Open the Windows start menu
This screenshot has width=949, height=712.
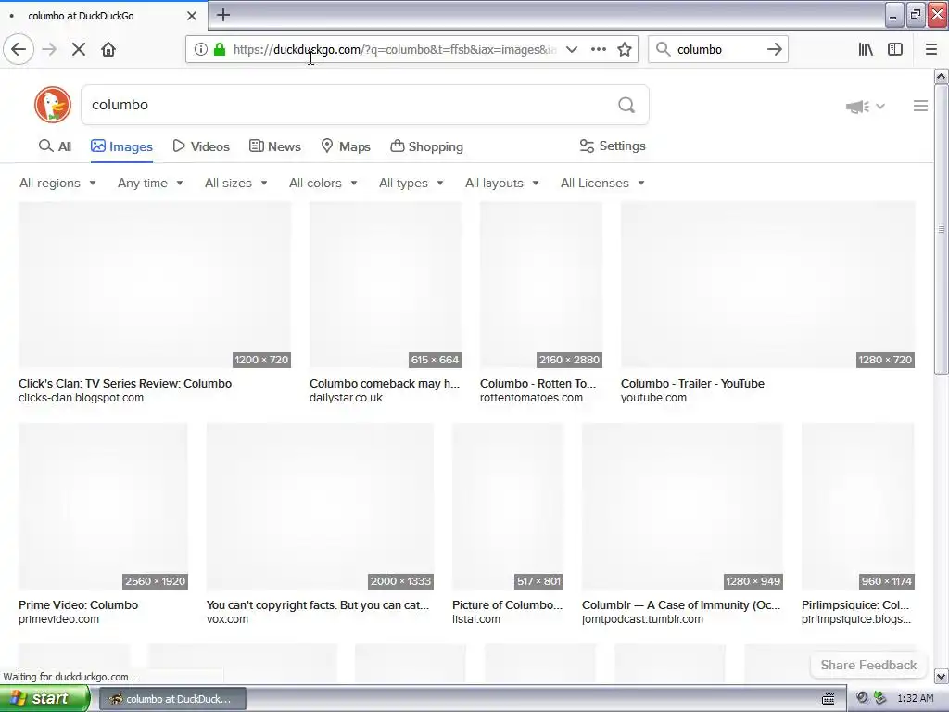tap(44, 698)
